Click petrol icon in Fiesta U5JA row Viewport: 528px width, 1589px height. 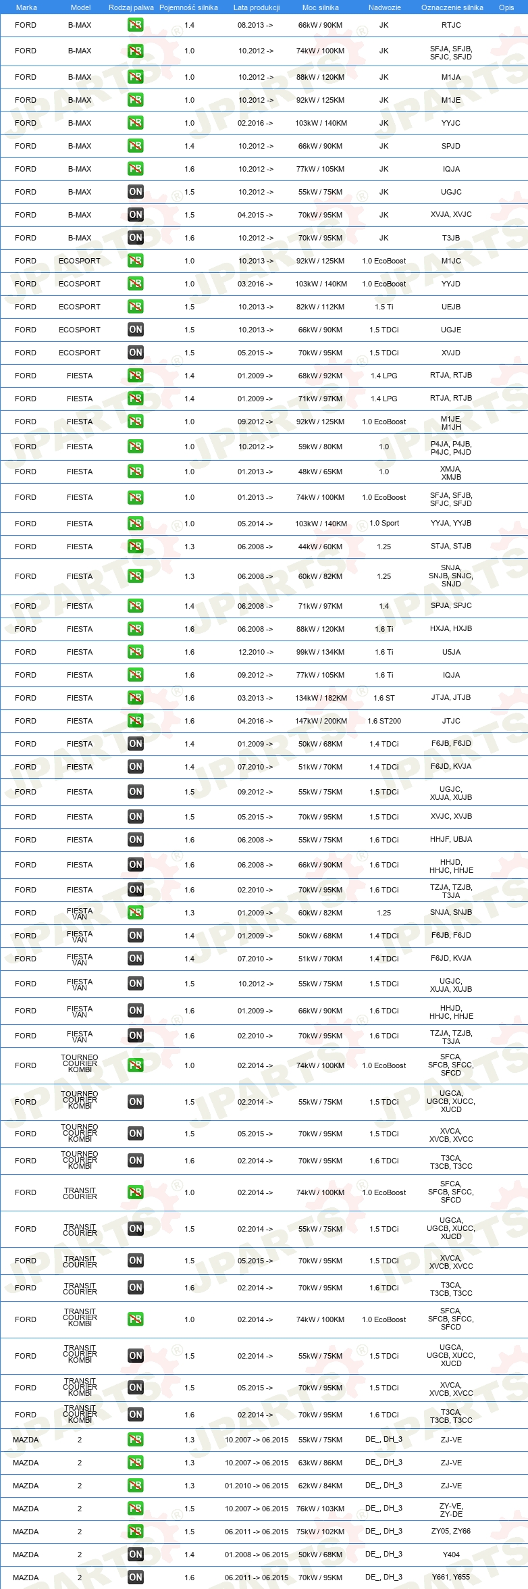(x=136, y=652)
